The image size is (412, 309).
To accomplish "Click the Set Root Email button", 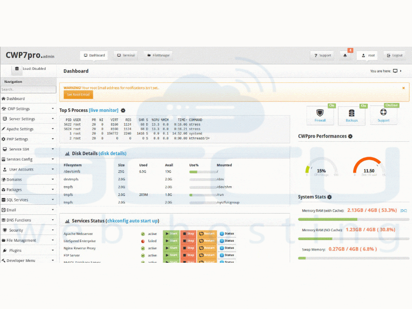I will coord(78,95).
